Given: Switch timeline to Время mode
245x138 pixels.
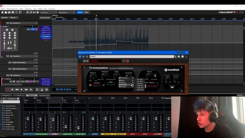Looking at the screenshot, I should click(x=80, y=12).
